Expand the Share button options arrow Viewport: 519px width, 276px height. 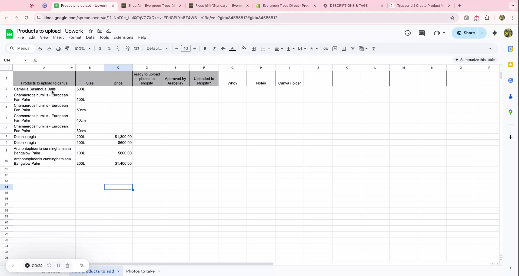(x=482, y=33)
